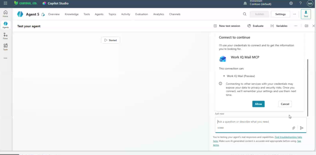Toggle the side panel layout icon

coord(306,26)
